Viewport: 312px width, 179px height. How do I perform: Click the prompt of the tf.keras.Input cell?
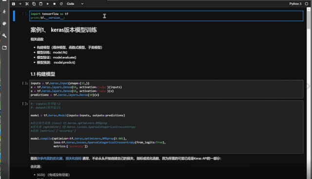[x=25, y=83]
